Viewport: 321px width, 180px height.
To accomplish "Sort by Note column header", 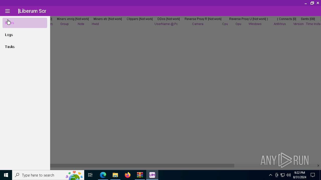I will [x=81, y=24].
